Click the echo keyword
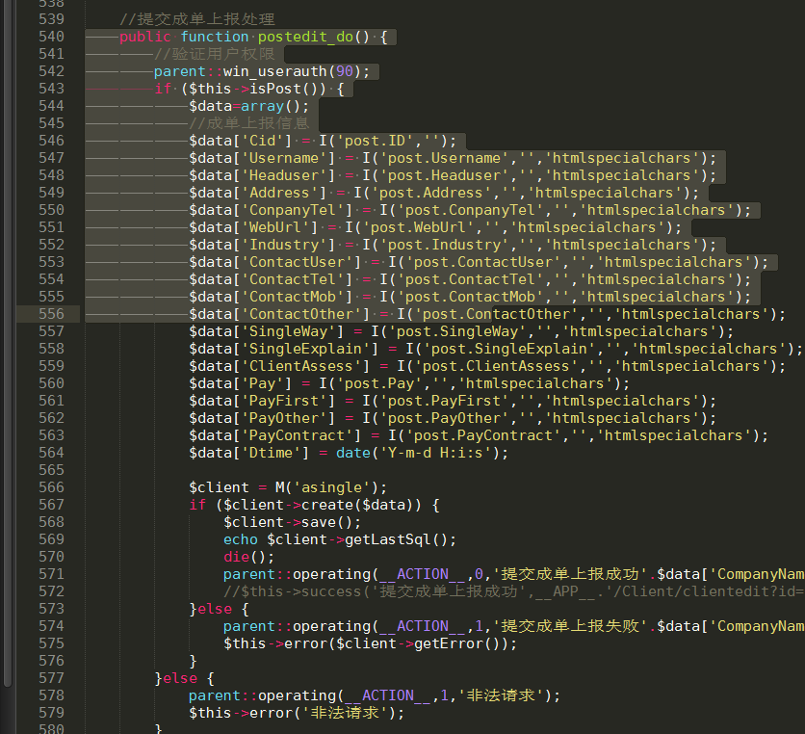The width and height of the screenshot is (805, 734). [x=241, y=539]
